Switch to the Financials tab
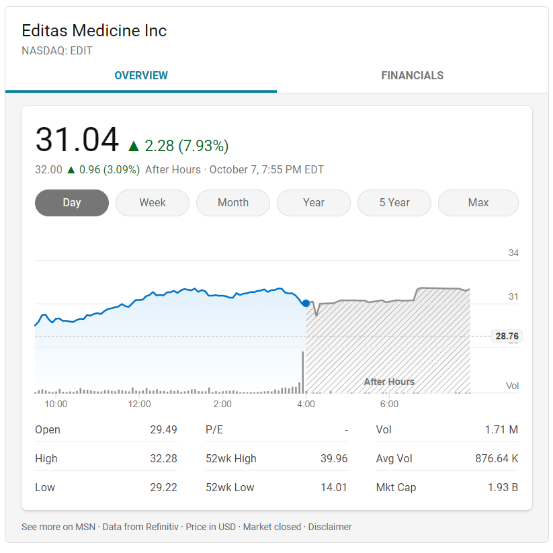553x553 pixels. 413,75
